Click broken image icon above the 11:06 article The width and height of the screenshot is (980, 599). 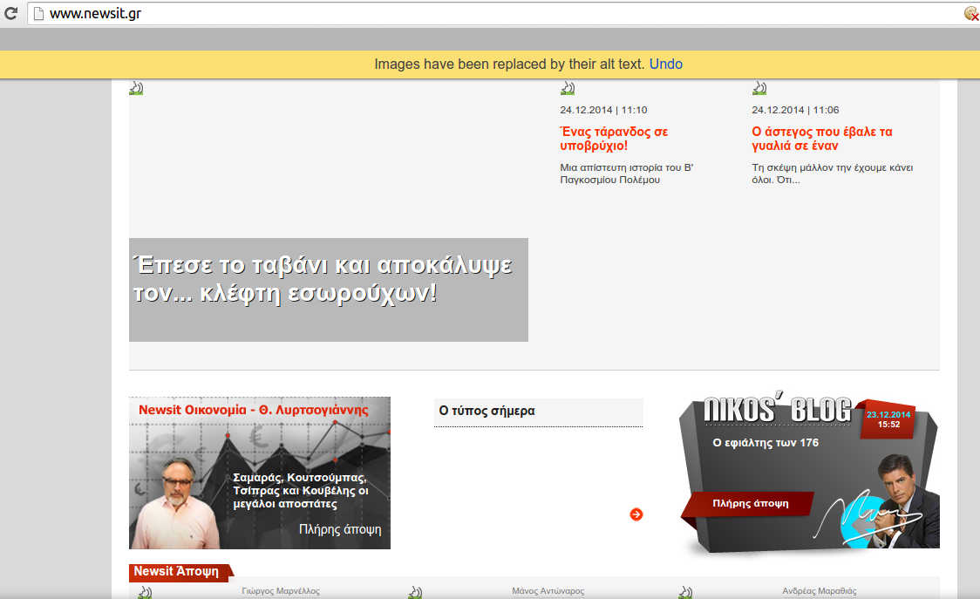(x=759, y=88)
